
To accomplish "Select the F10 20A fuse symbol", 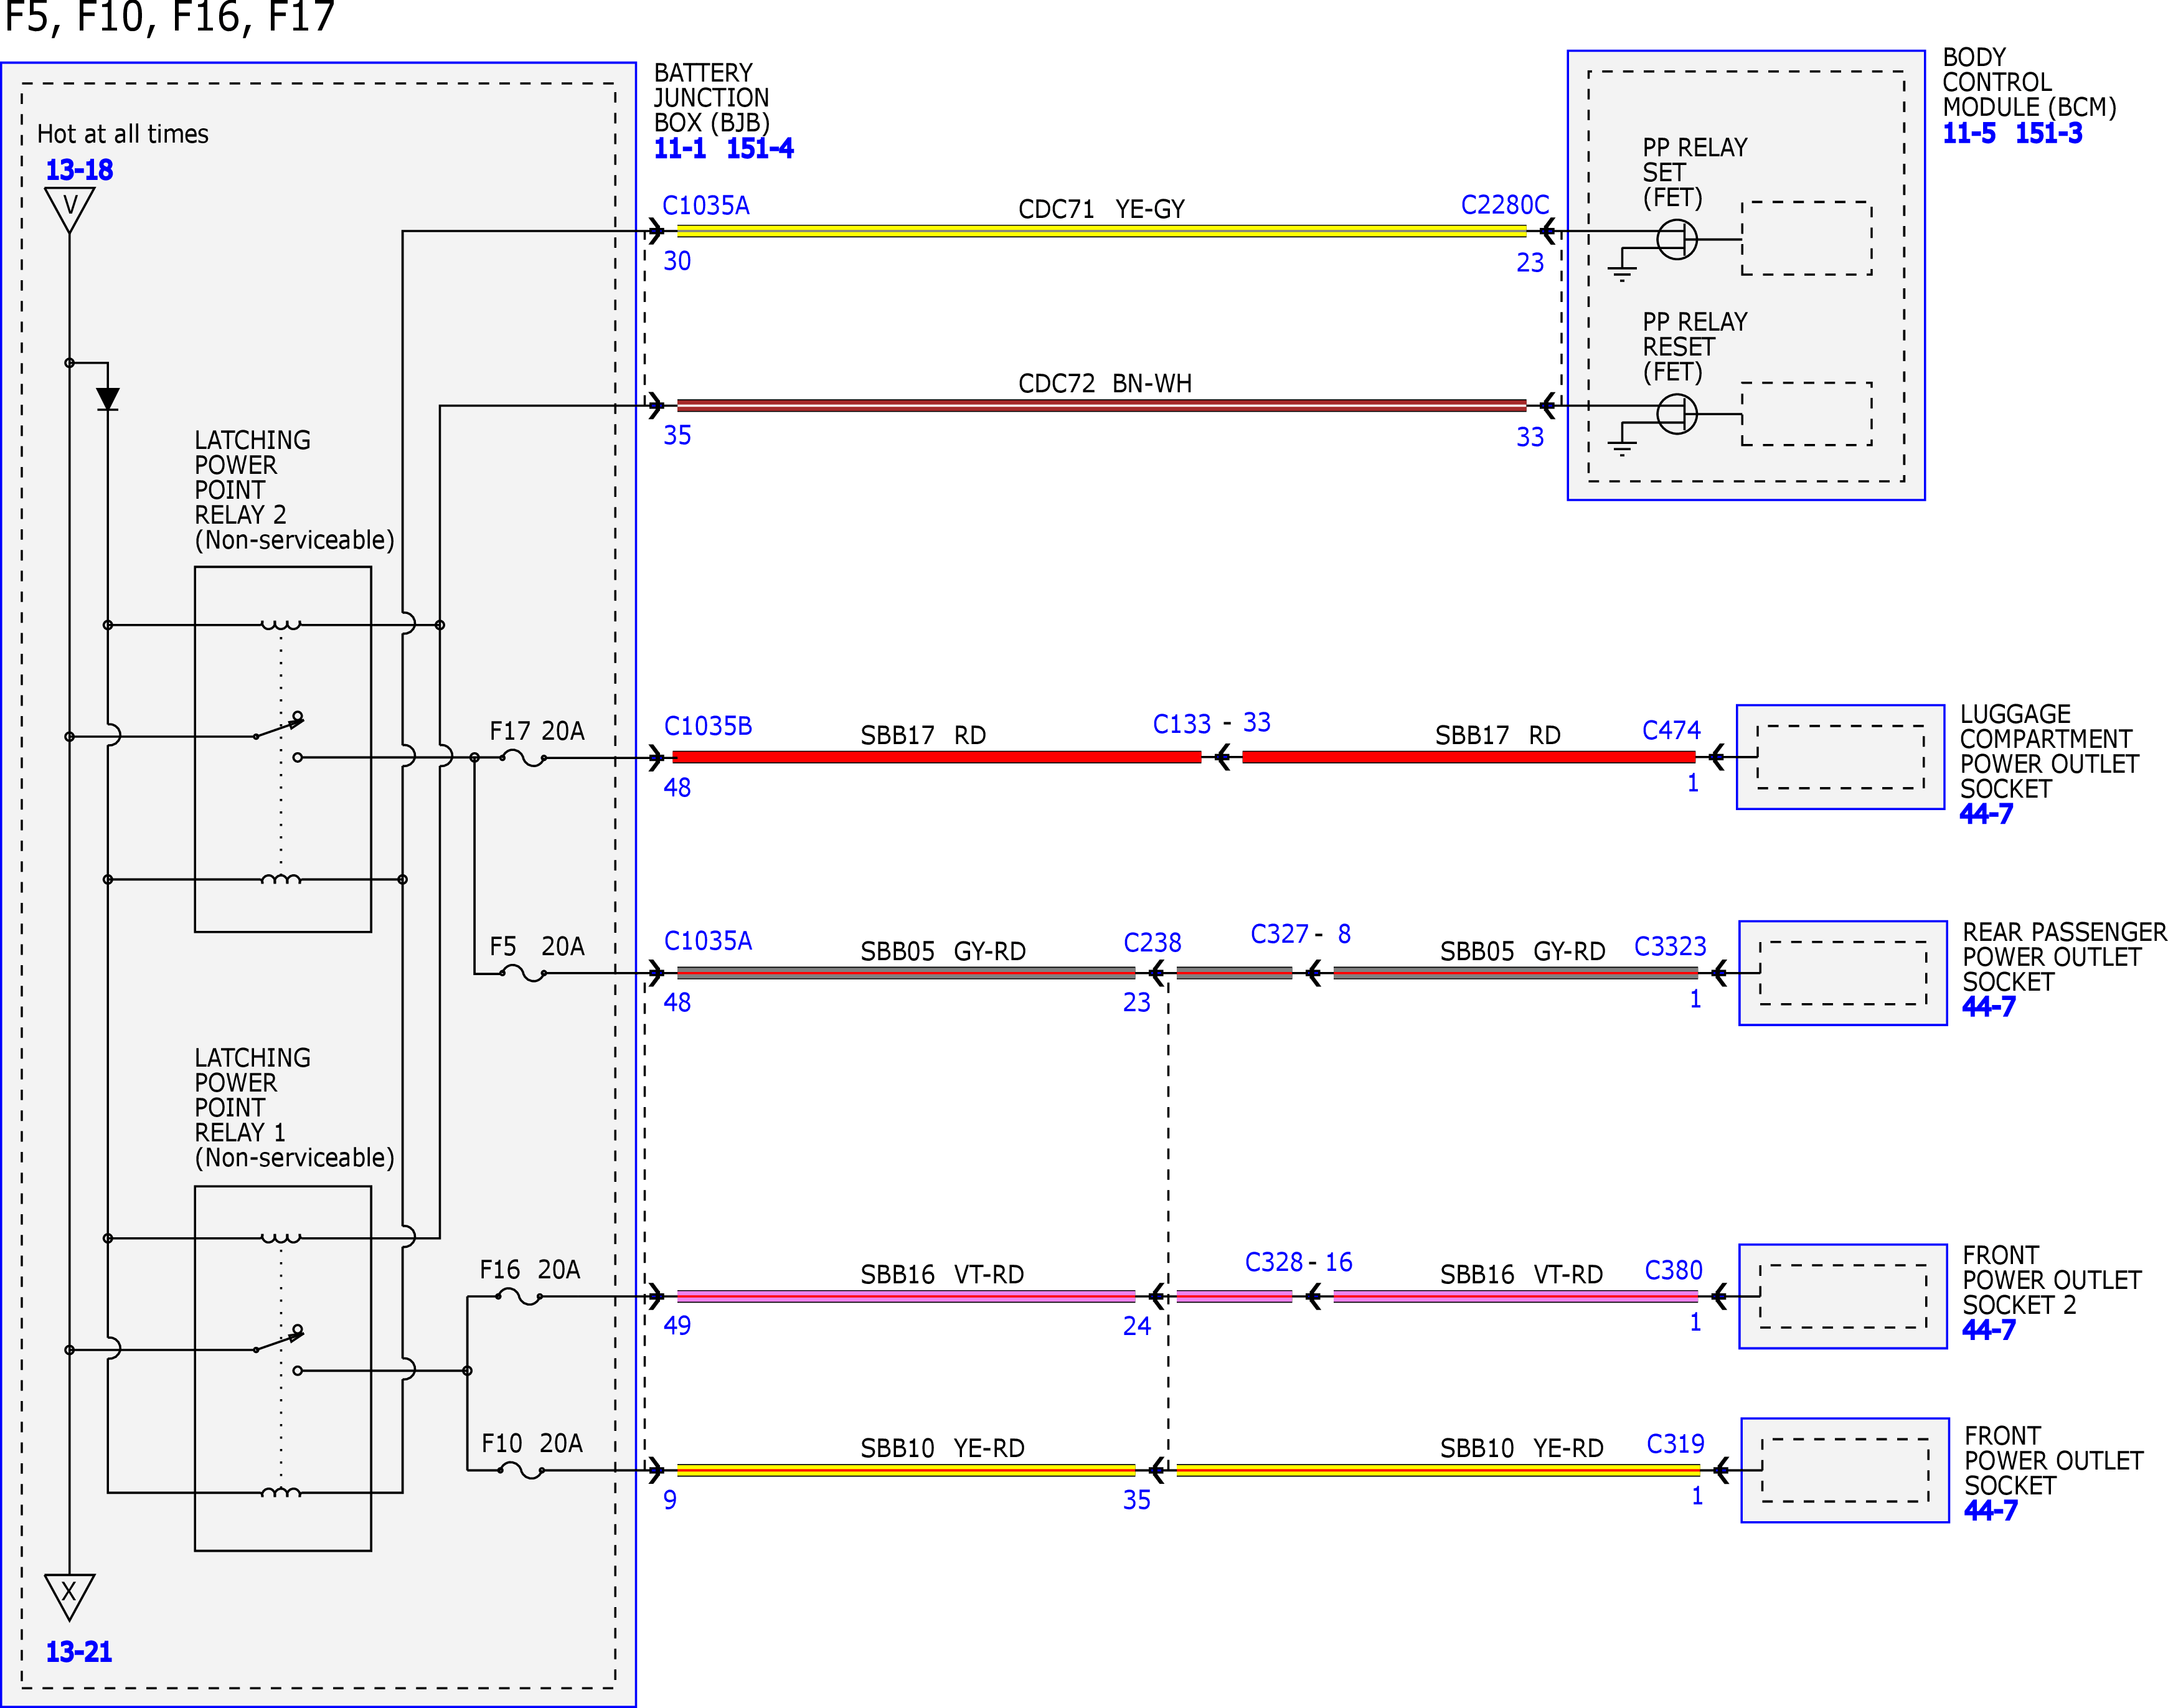I will 521,1470.
